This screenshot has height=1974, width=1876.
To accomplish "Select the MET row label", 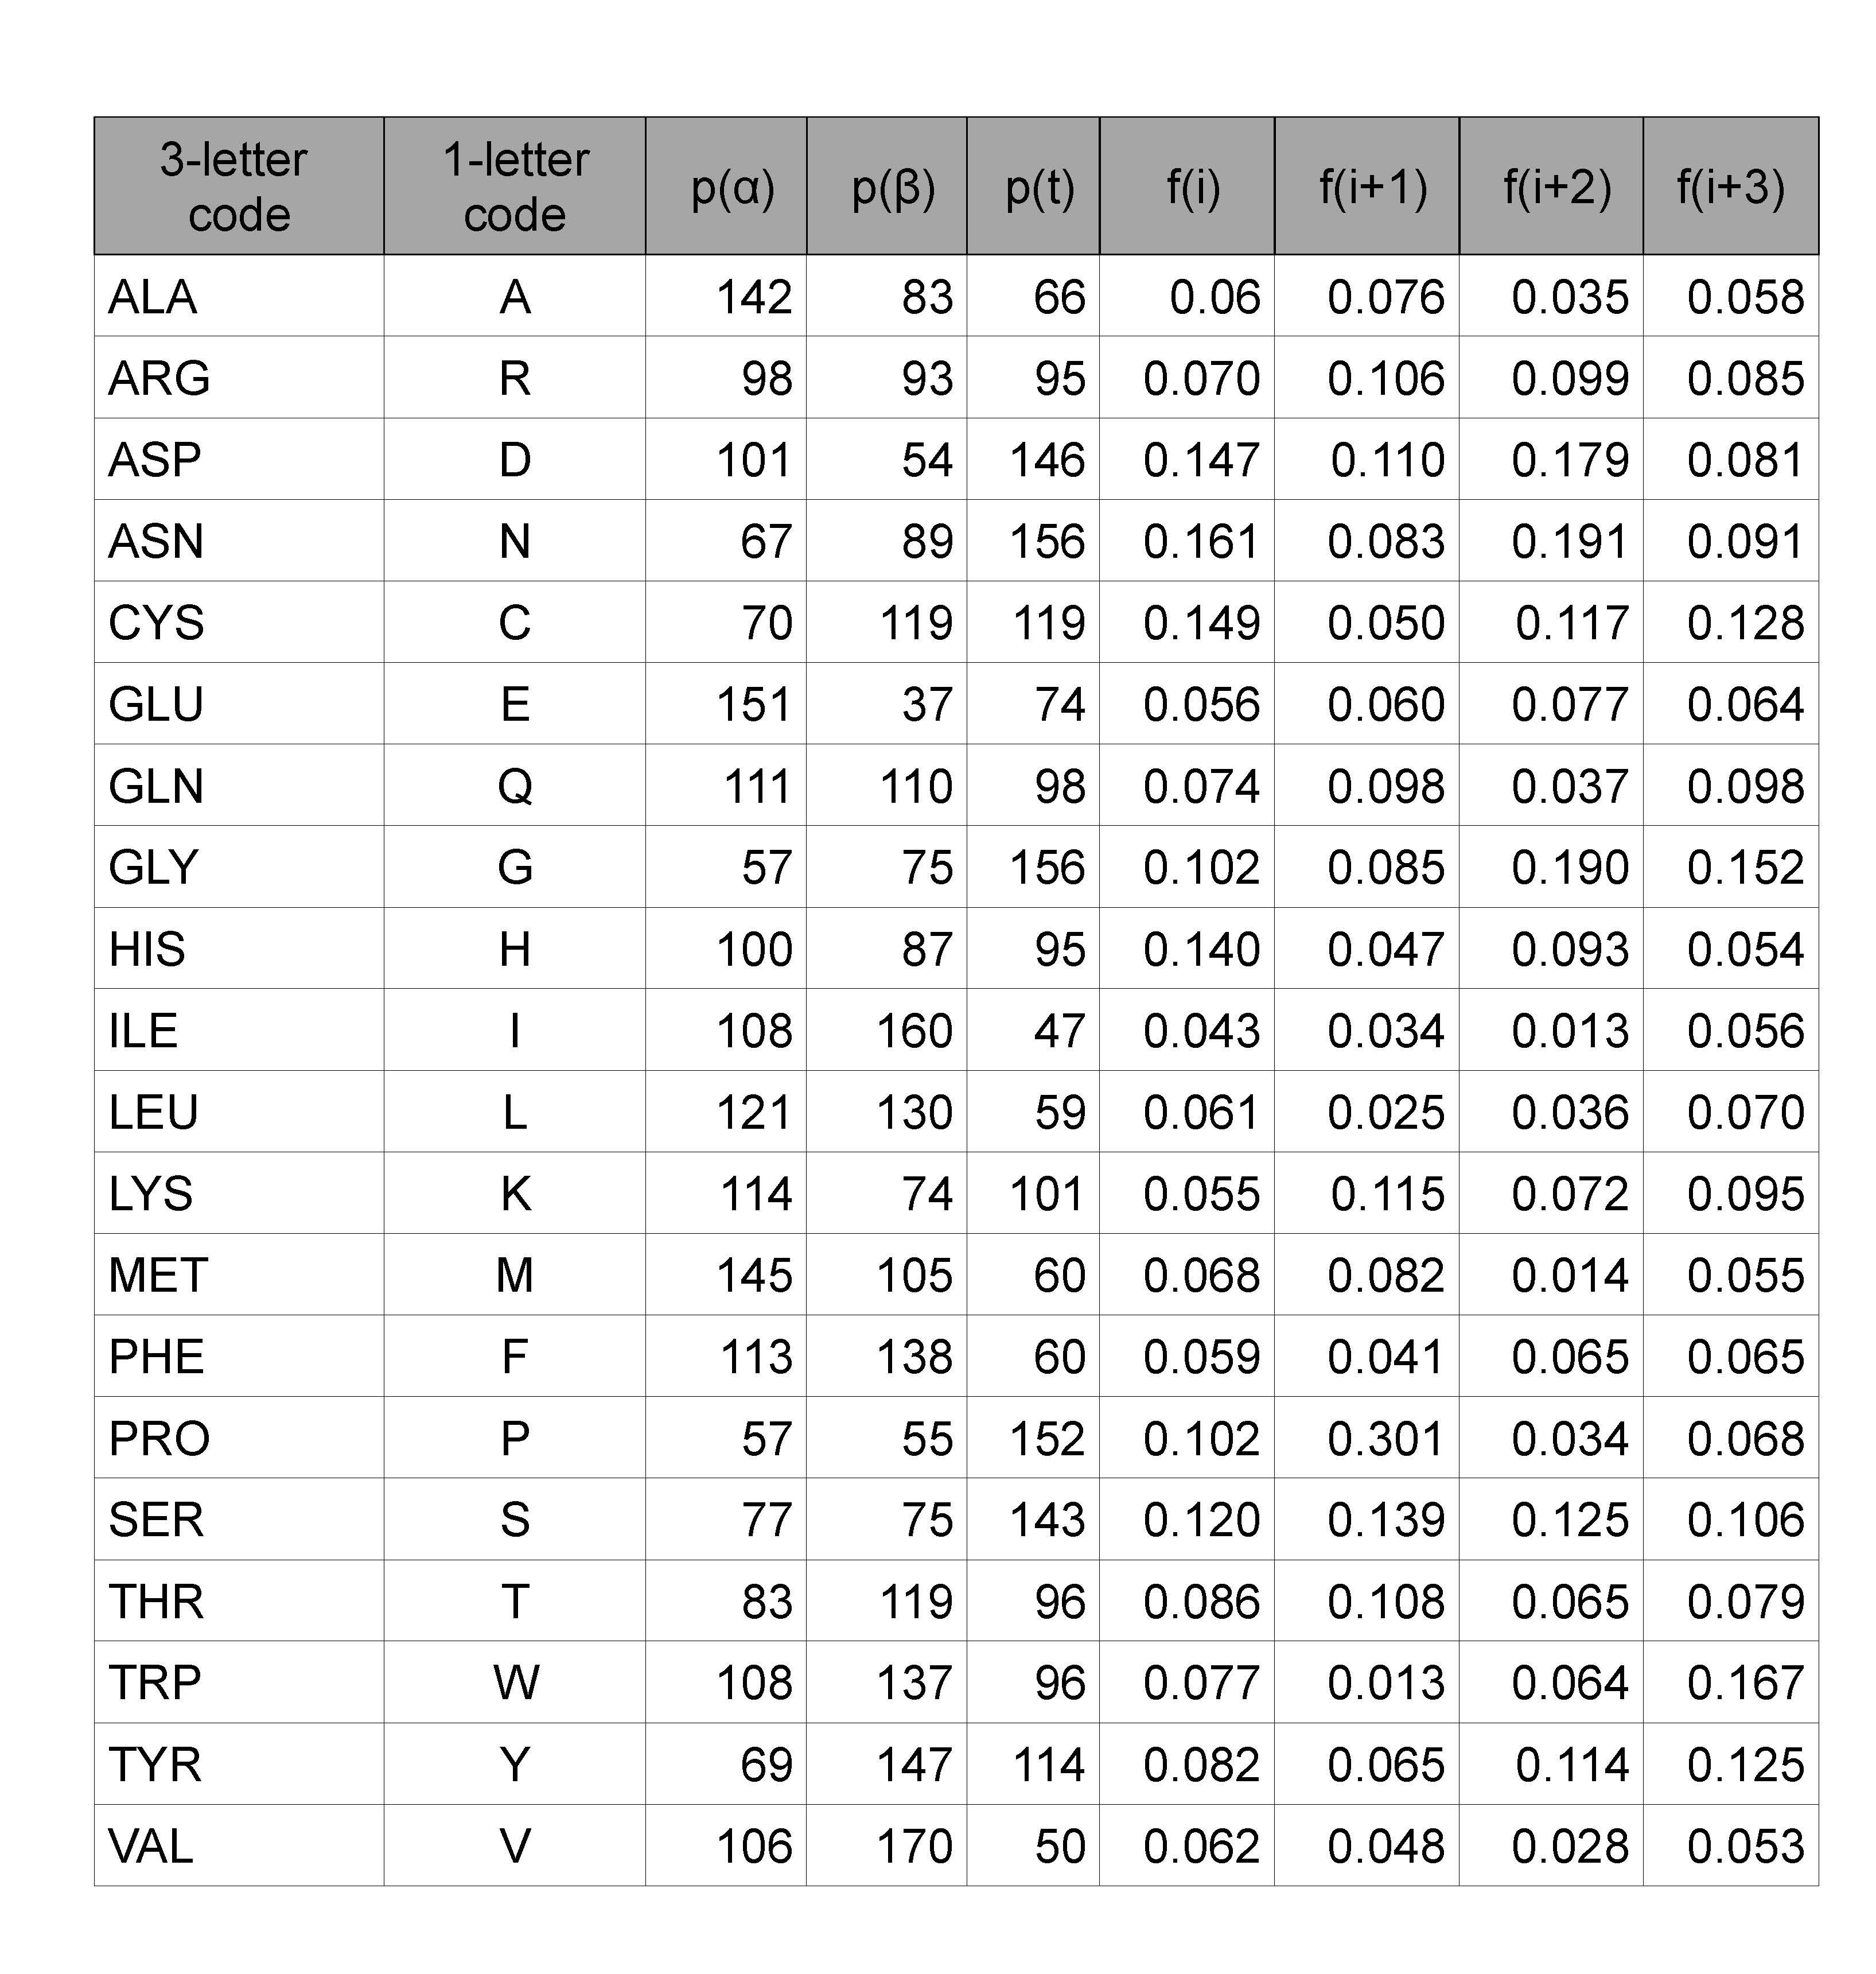I will (158, 1275).
